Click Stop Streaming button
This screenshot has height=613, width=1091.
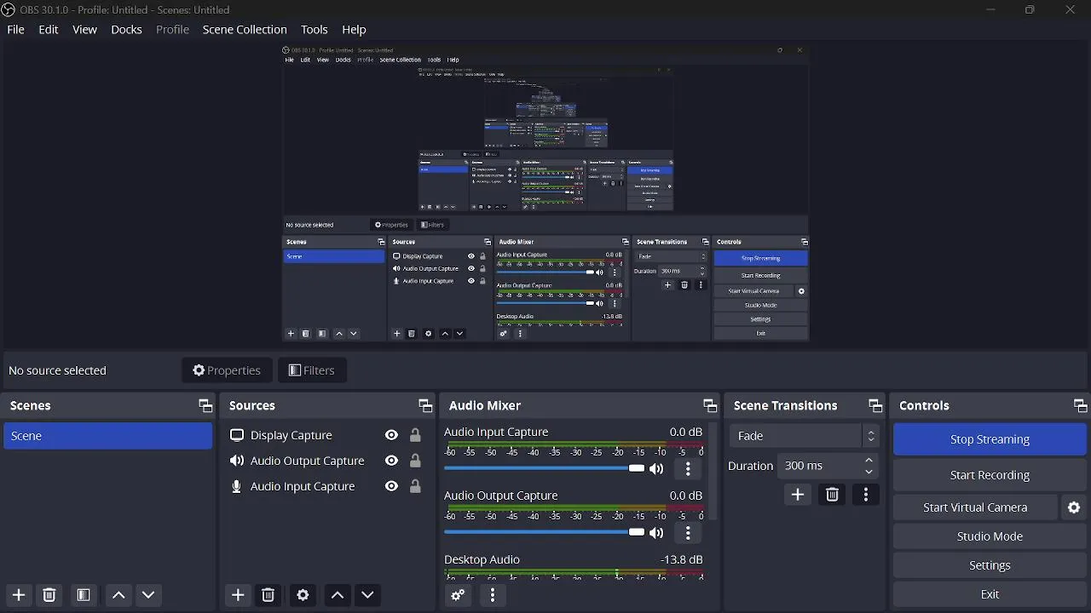pos(990,439)
